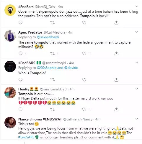Share the sweetafrogirl tweet
This screenshot has height=144, width=142.
tap(116, 80)
